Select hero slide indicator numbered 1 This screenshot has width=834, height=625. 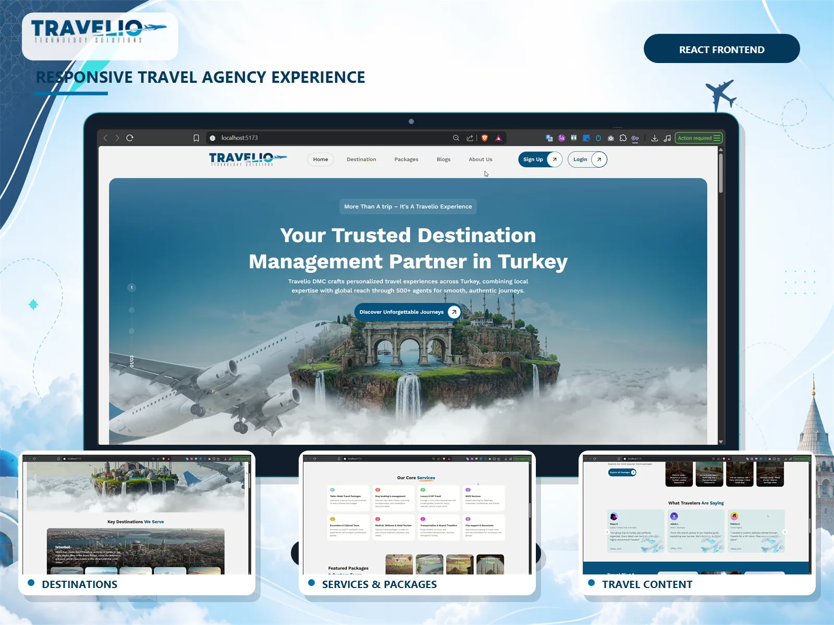(131, 287)
